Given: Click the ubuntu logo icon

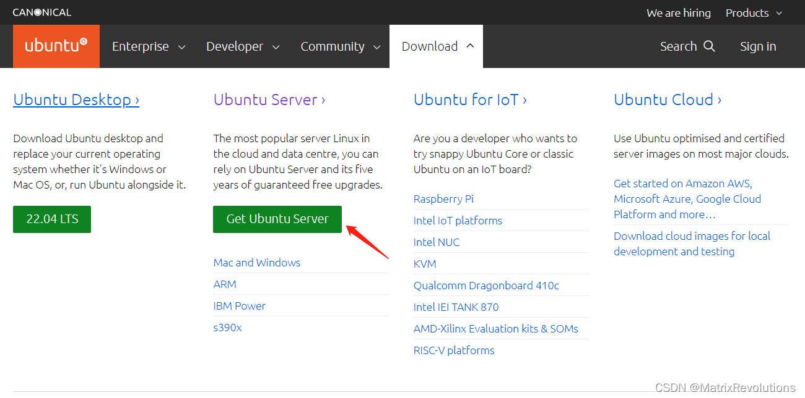Looking at the screenshot, I should (56, 46).
